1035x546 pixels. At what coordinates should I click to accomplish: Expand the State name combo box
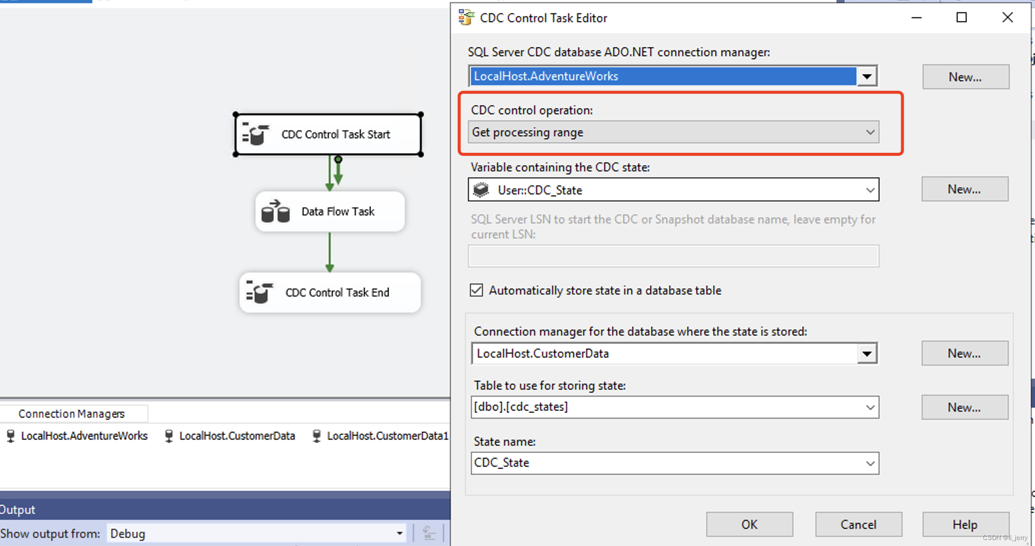pos(870,463)
